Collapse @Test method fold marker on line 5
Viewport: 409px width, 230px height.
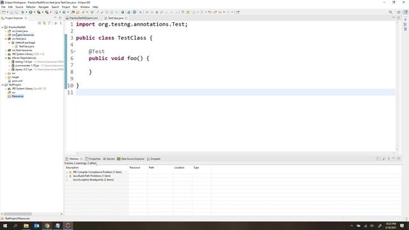pos(75,51)
